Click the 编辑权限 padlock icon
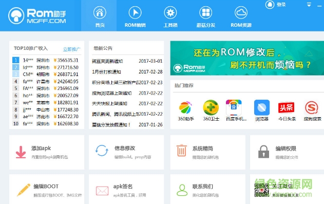The width and height of the screenshot is (324, 204). coord(263,152)
